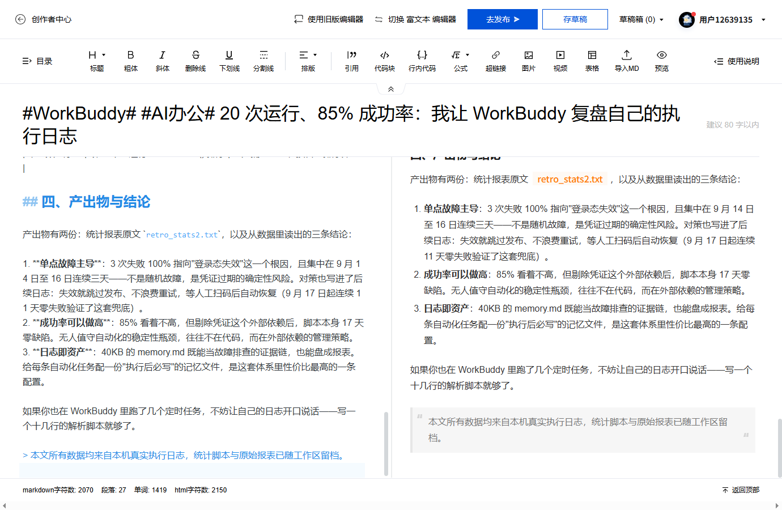This screenshot has width=782, height=510.
Task: Click 使用旧版编辑器 link
Action: pos(329,19)
